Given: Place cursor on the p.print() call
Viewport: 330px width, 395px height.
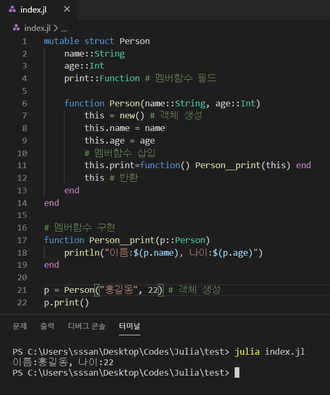Looking at the screenshot, I should coord(67,302).
